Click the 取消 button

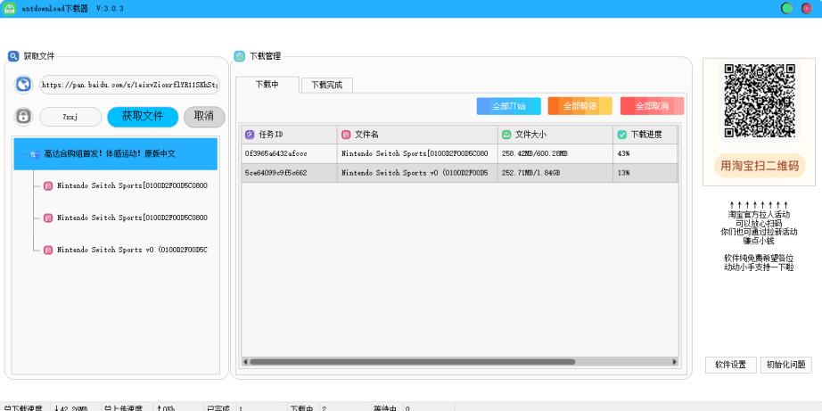coord(204,117)
